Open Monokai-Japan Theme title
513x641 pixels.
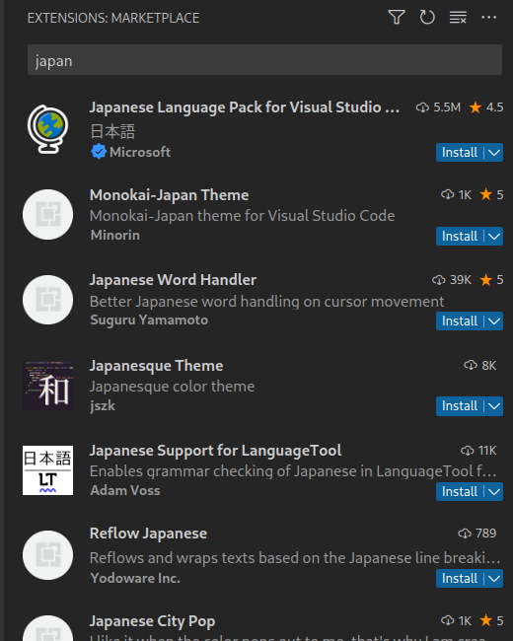click(169, 195)
